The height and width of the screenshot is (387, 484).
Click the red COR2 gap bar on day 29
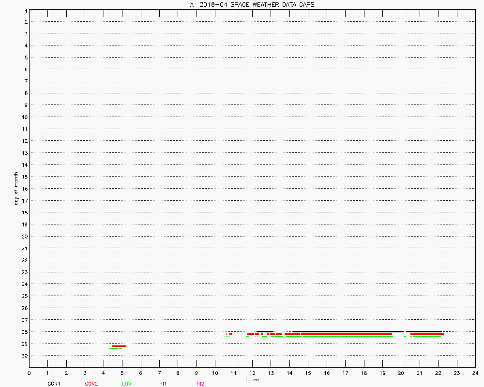[119, 346]
